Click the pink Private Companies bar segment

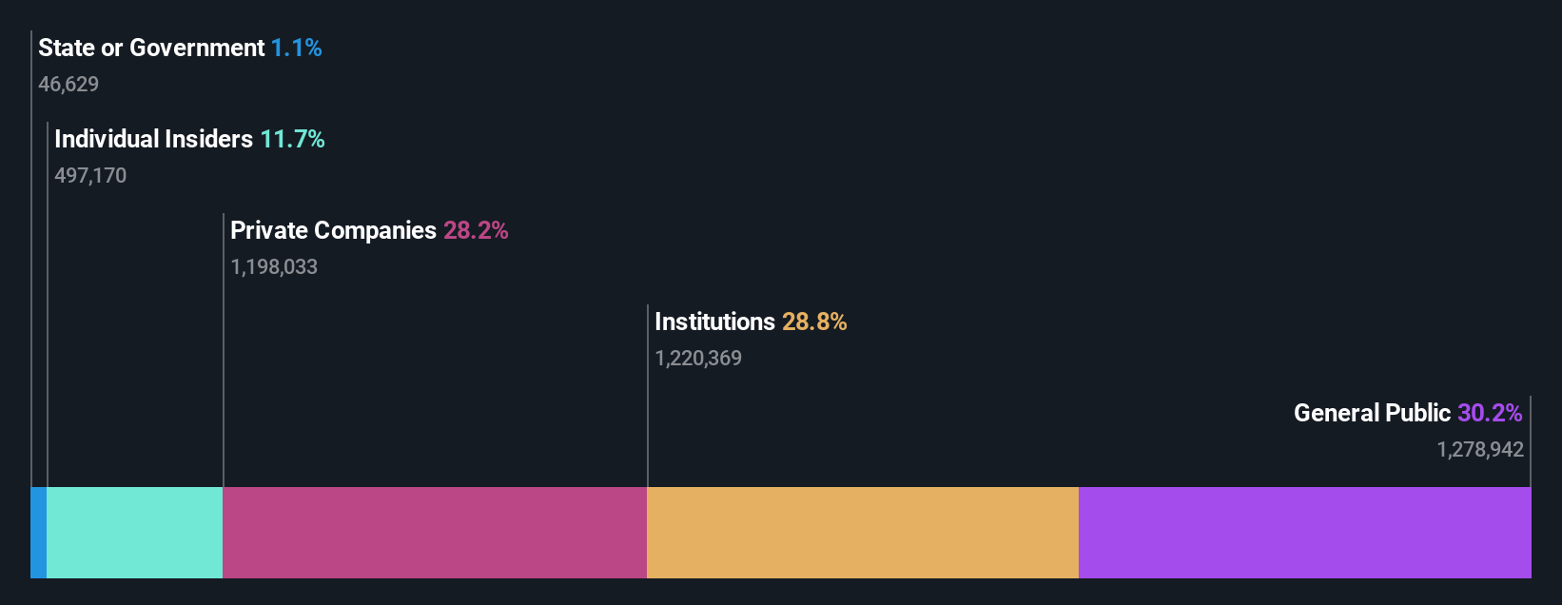(435, 533)
